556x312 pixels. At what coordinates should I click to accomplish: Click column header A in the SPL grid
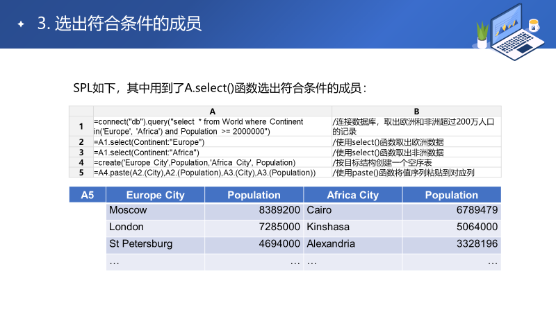pyautogui.click(x=212, y=111)
